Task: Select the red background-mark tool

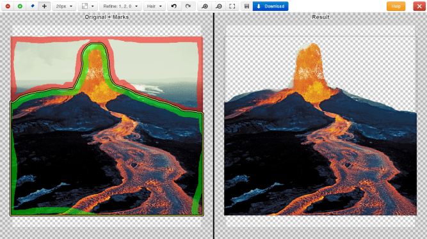Action: (x=8, y=6)
